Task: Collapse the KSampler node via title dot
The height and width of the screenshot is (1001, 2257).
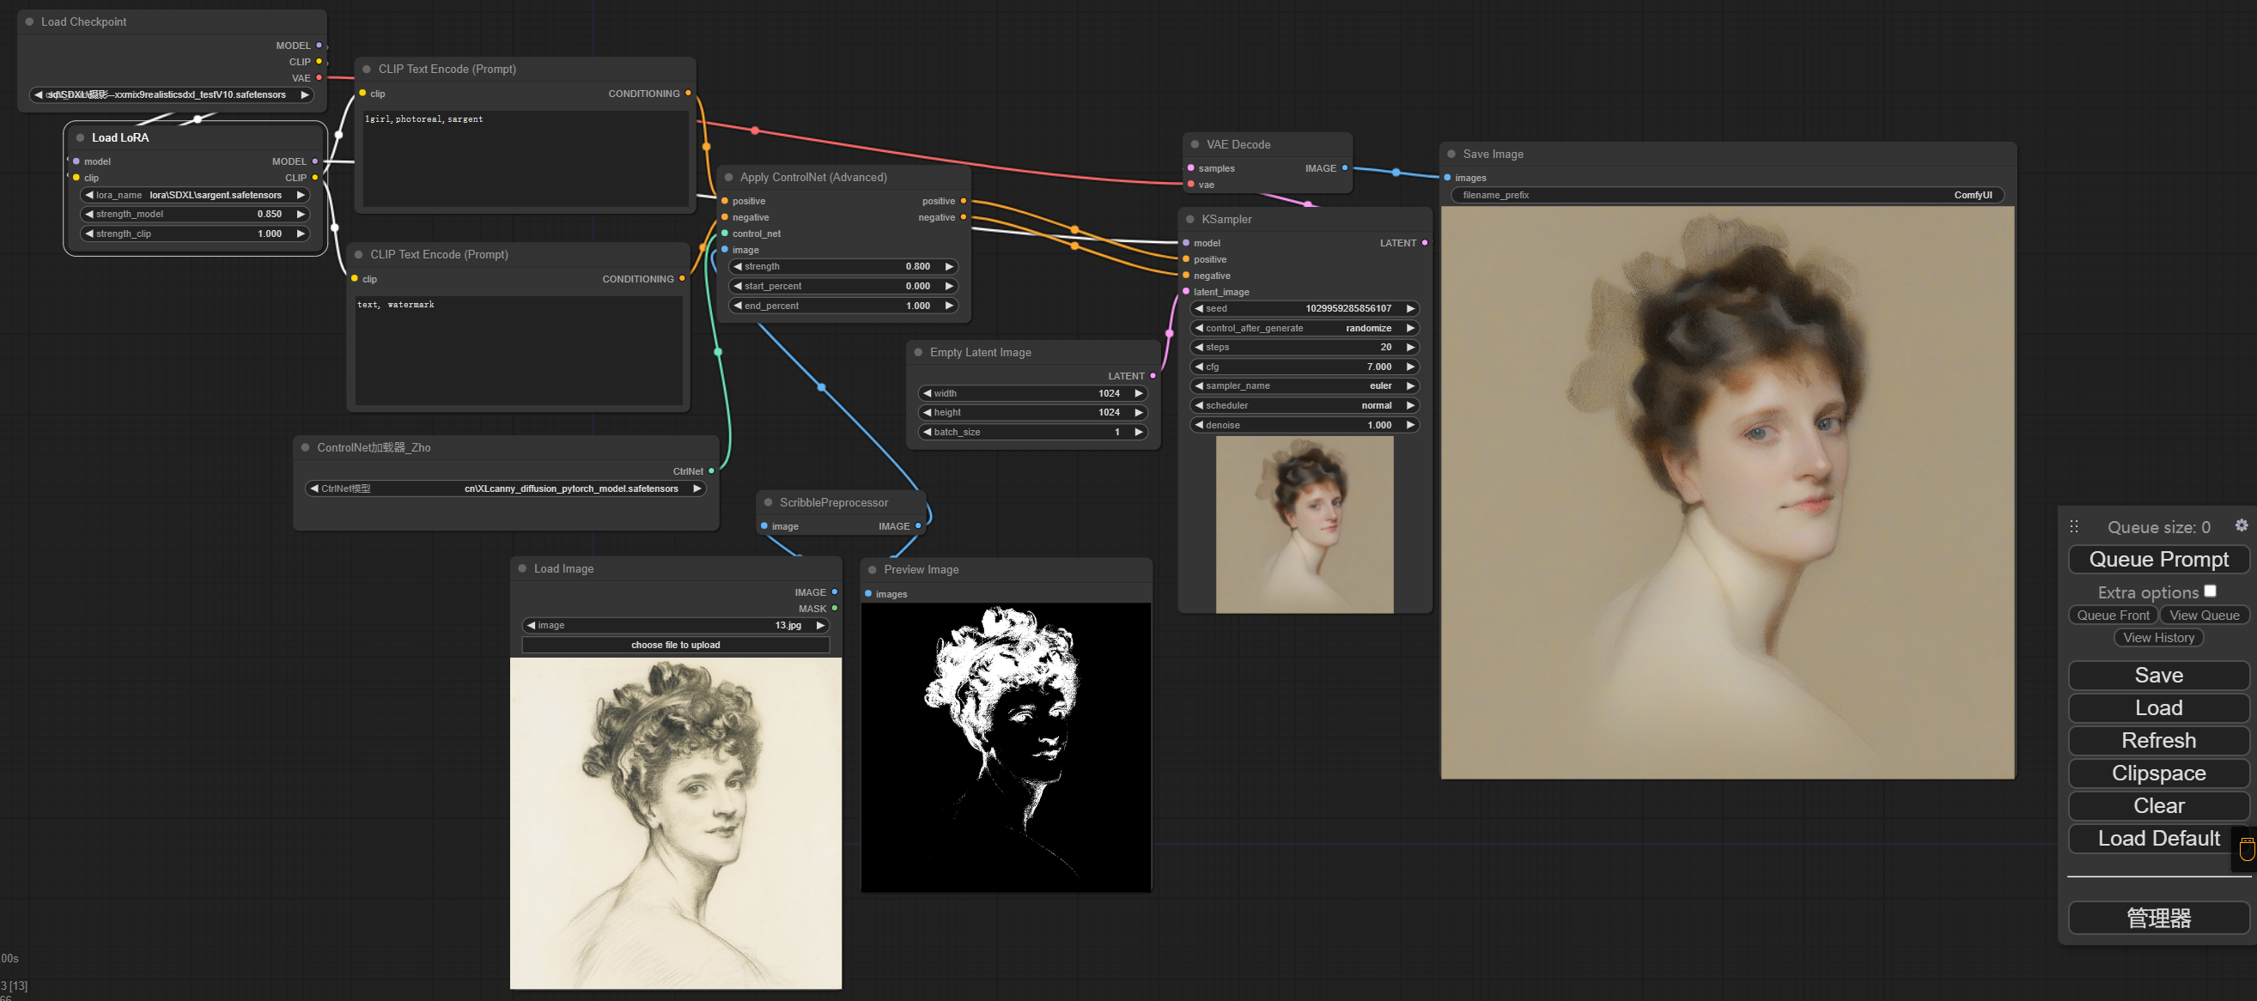Action: tap(1189, 219)
